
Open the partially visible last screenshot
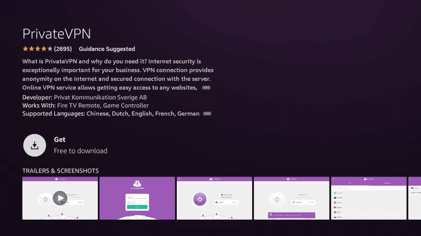414,198
